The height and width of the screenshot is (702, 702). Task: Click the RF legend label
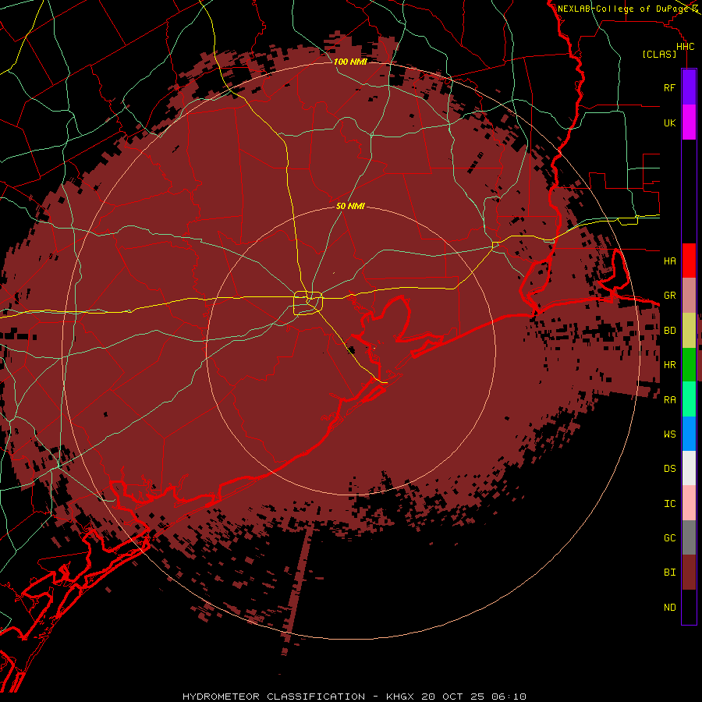[669, 87]
